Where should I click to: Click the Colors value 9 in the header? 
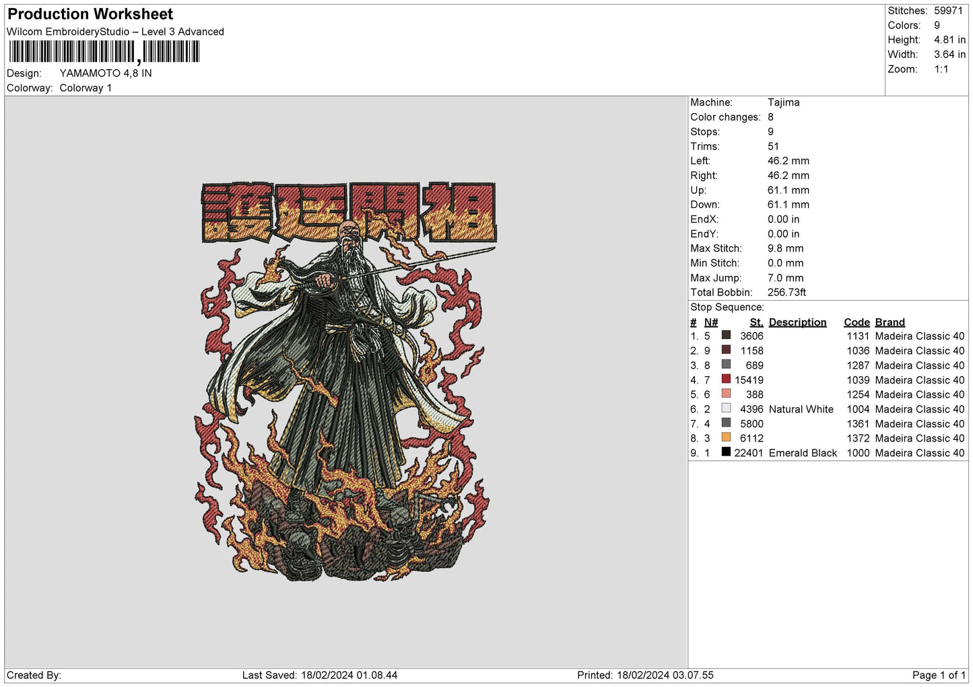point(937,26)
